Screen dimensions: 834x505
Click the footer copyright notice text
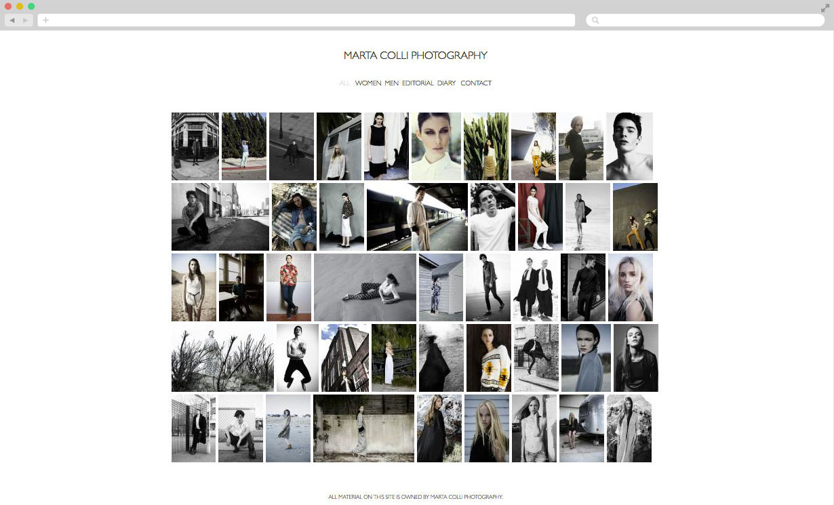tap(416, 497)
